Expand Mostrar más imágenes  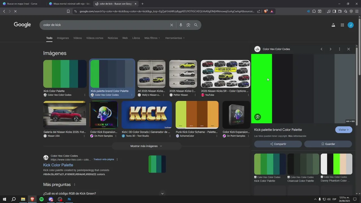[x=146, y=146]
